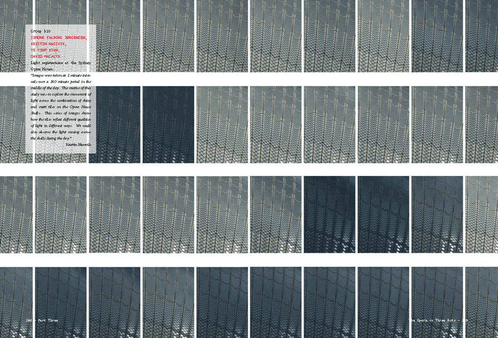Click the red name Kristin Nassvik
498x338 pixels.
click(x=48, y=44)
